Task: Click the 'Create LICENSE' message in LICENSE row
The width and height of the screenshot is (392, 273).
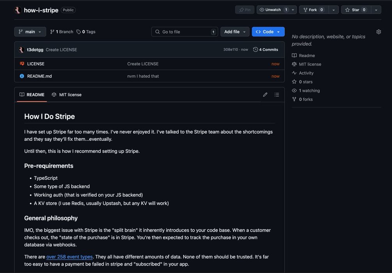Action: click(x=143, y=64)
